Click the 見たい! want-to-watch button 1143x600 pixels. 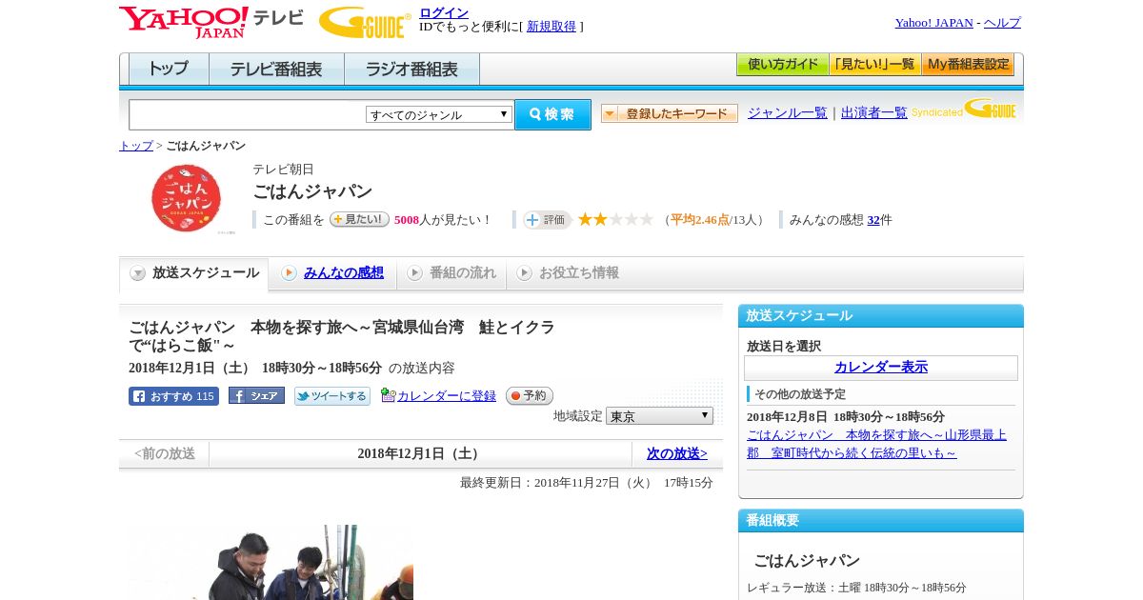point(359,219)
